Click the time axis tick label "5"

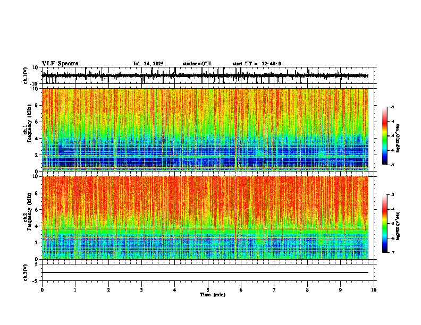click(208, 290)
